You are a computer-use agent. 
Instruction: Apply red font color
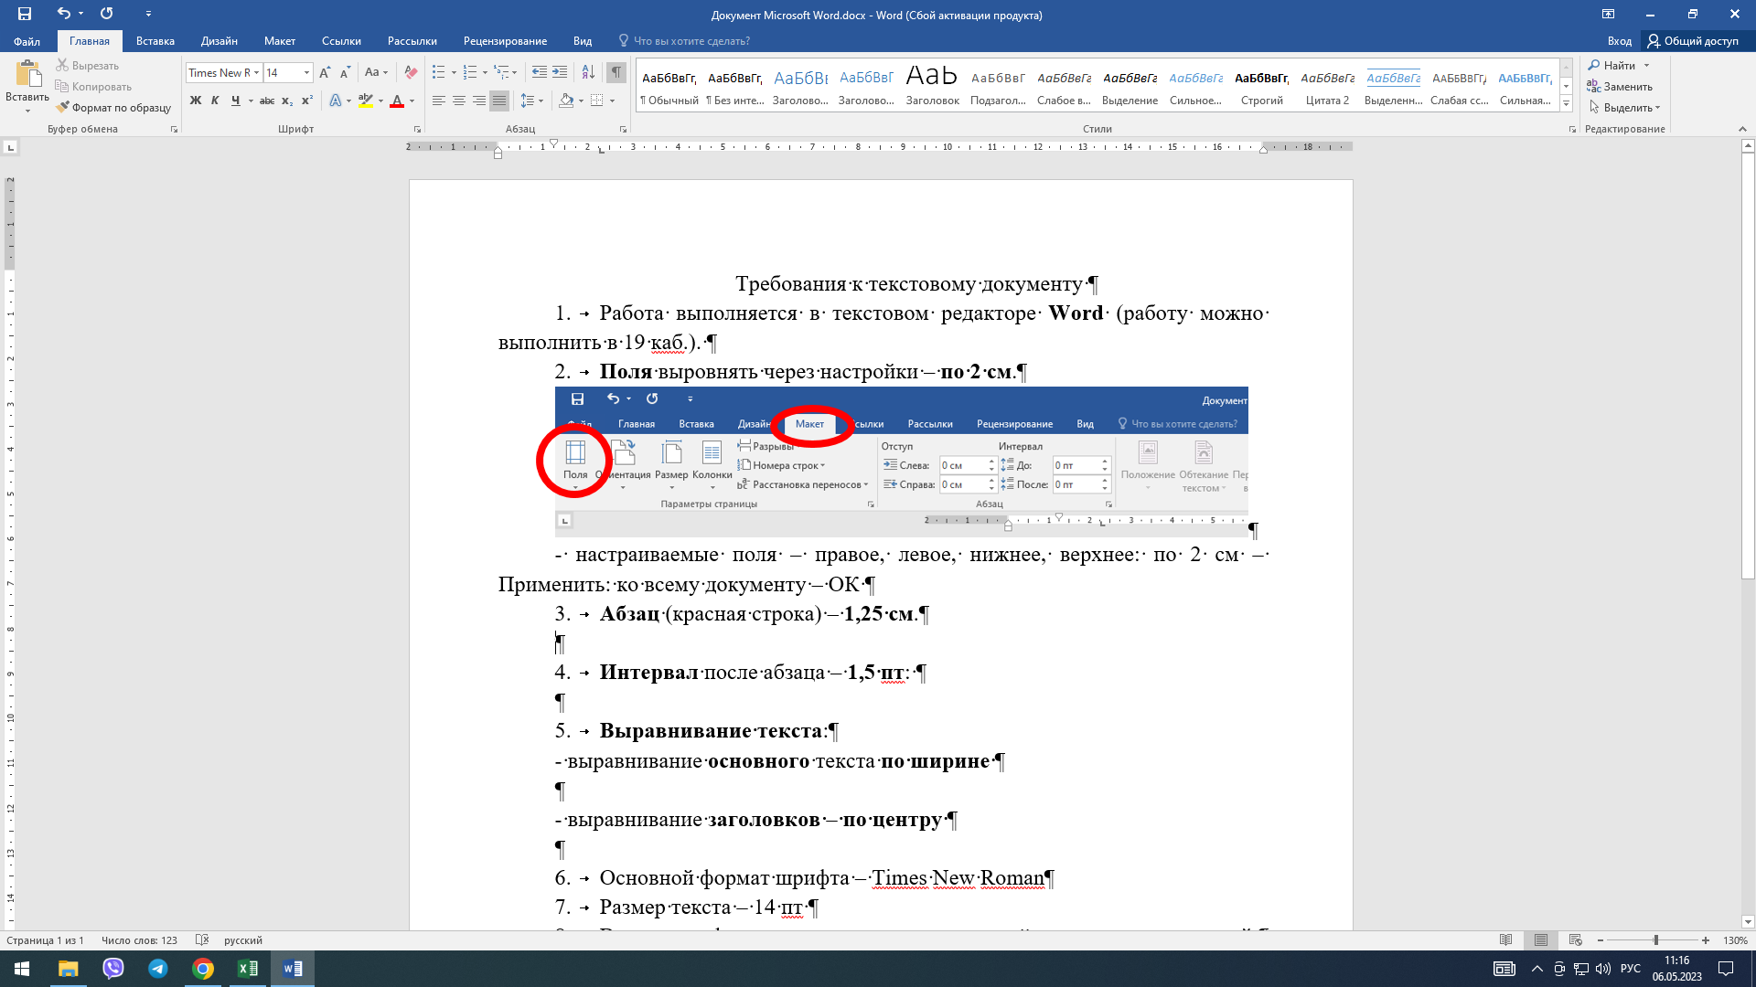pyautogui.click(x=397, y=101)
